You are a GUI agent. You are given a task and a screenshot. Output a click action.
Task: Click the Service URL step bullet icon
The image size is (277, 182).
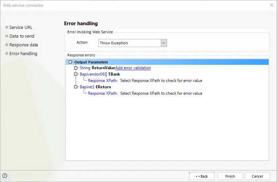(x=7, y=27)
